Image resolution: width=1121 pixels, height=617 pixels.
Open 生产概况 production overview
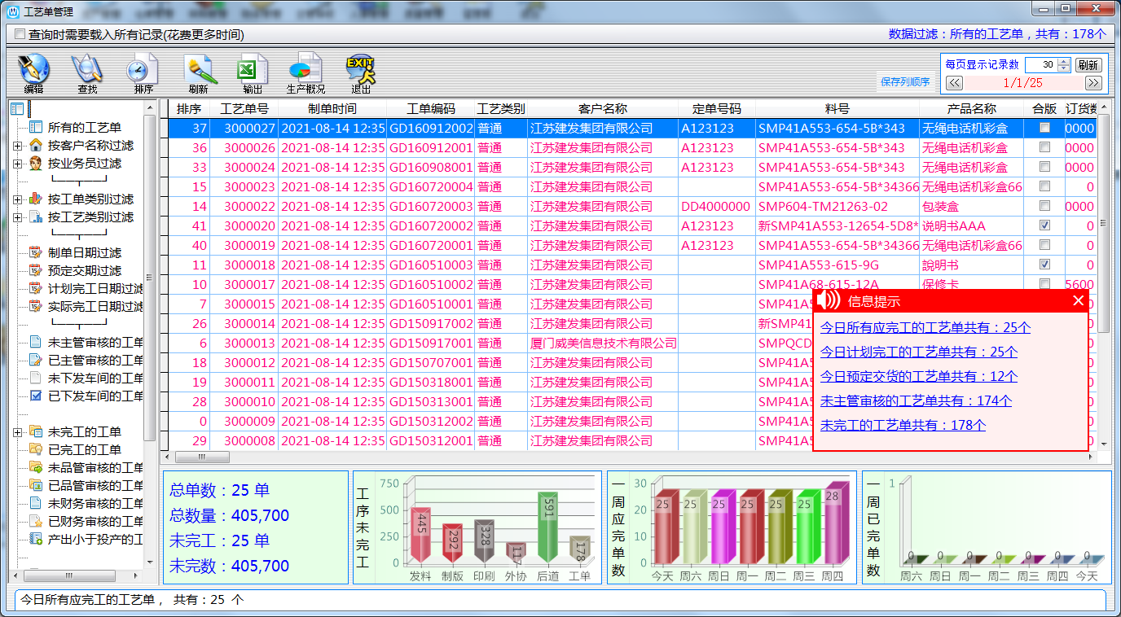[x=306, y=69]
